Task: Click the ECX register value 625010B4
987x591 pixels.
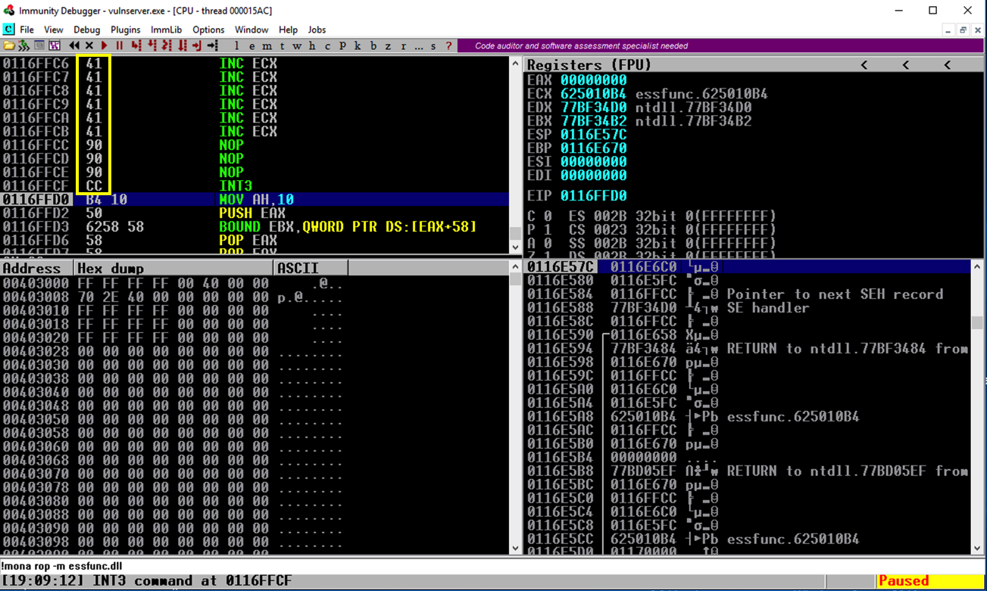Action: tap(594, 93)
